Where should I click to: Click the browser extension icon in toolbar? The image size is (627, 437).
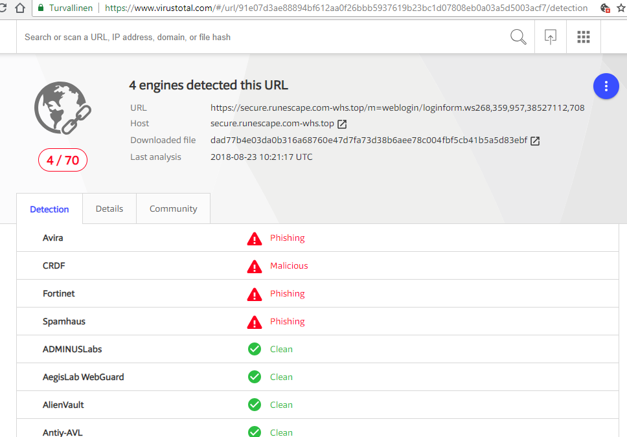(x=605, y=8)
